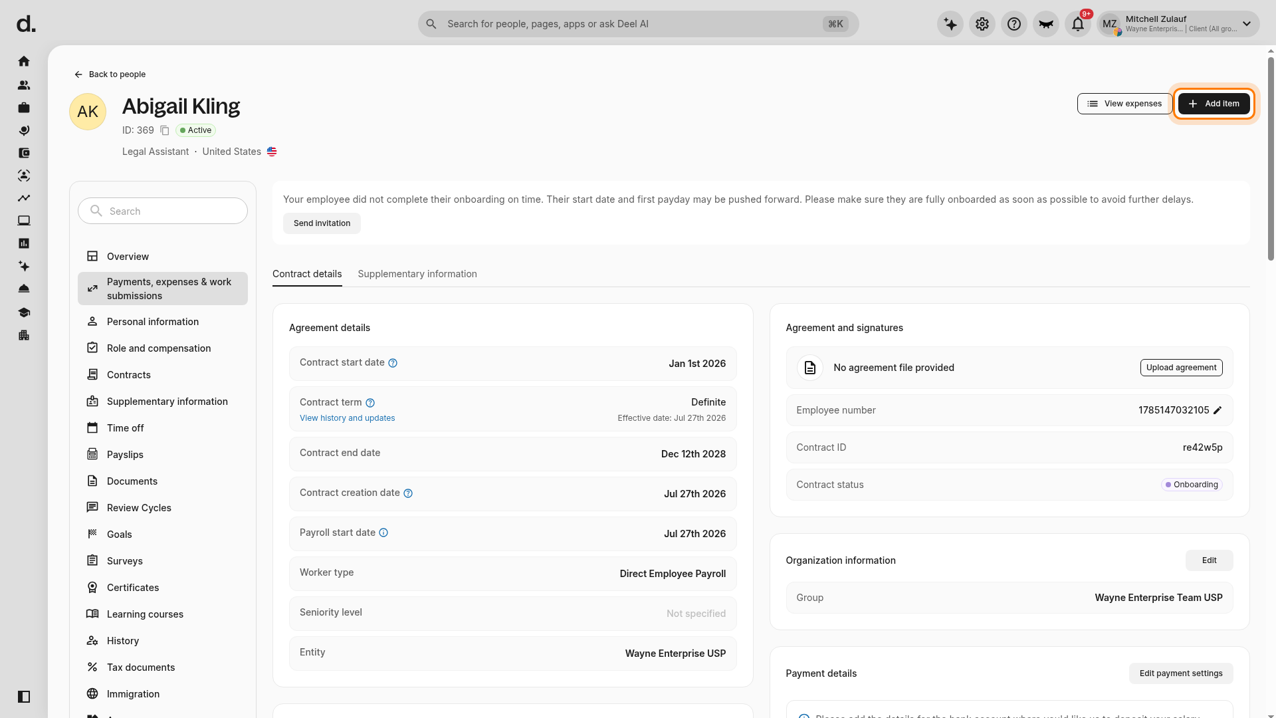1276x718 pixels.
Task: Toggle the sidebar collapse panel icon
Action: click(24, 697)
